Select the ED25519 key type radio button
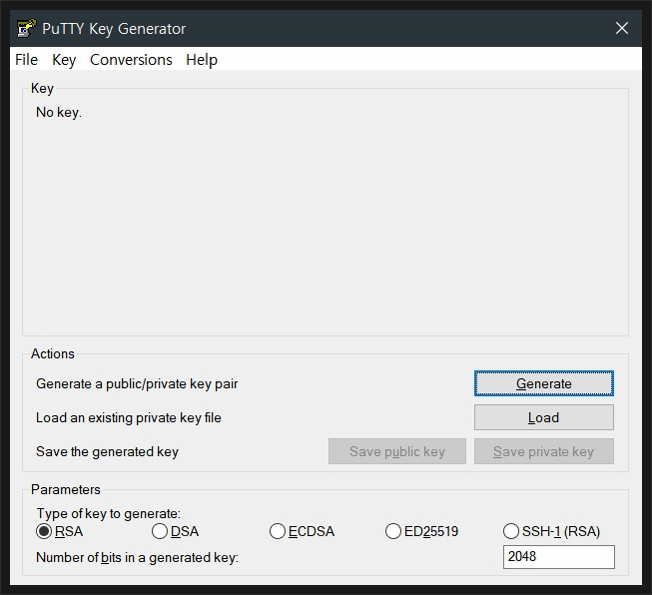This screenshot has width=652, height=595. tap(393, 531)
